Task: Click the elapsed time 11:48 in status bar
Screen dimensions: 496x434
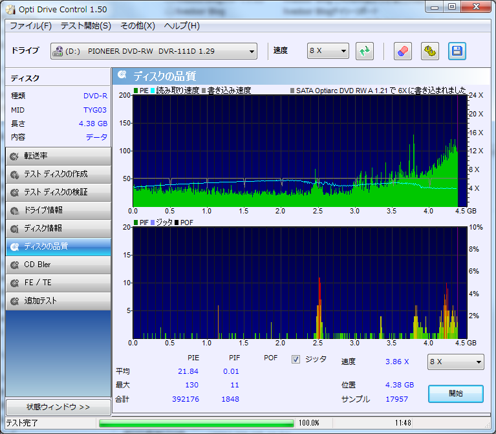Action: [403, 423]
